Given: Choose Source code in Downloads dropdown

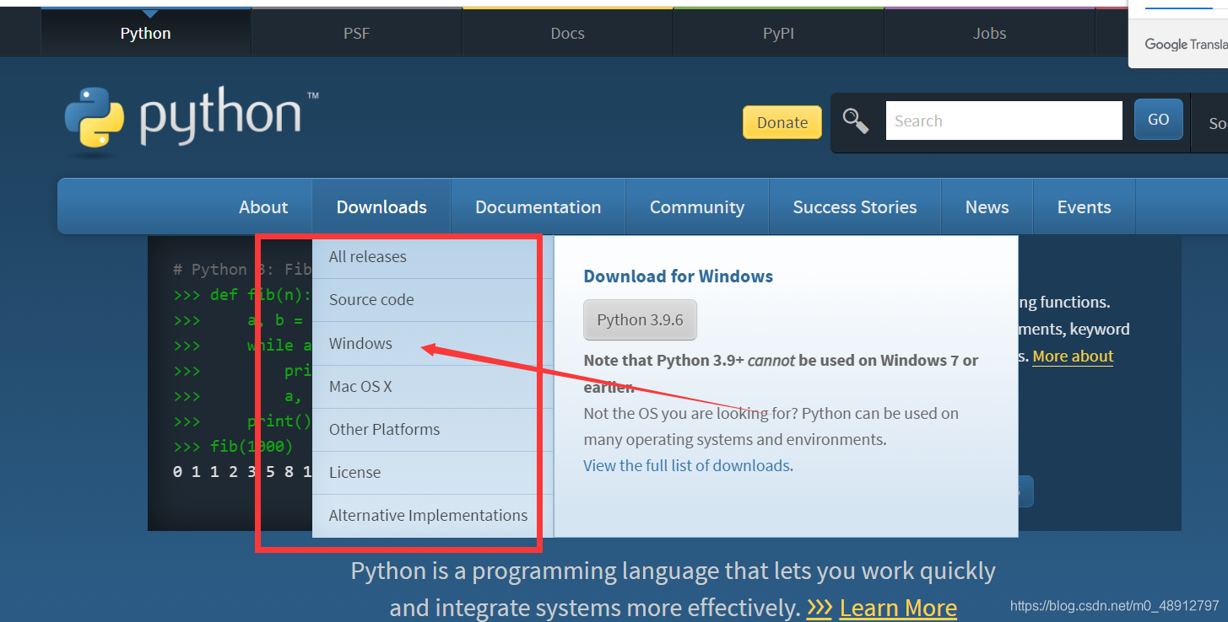Looking at the screenshot, I should click(x=433, y=300).
